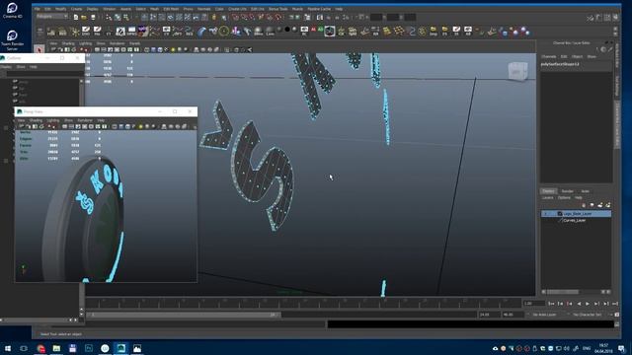Click the blue curved bend shelf icon

pos(201,31)
